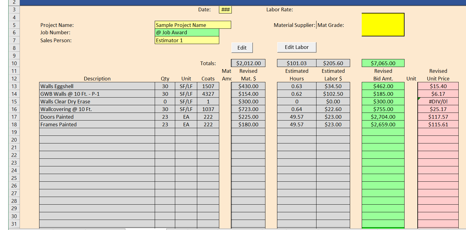Screen dimensions: 466x230
Task: Click the Edit button
Action: point(242,48)
